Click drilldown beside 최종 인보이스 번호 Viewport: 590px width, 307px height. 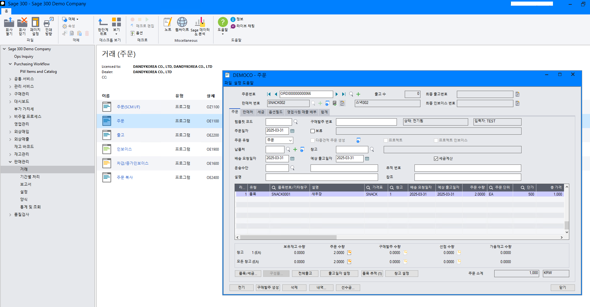point(517,103)
